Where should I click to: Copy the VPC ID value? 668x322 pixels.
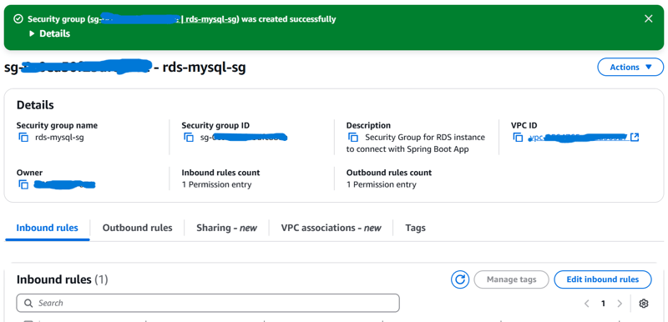518,138
